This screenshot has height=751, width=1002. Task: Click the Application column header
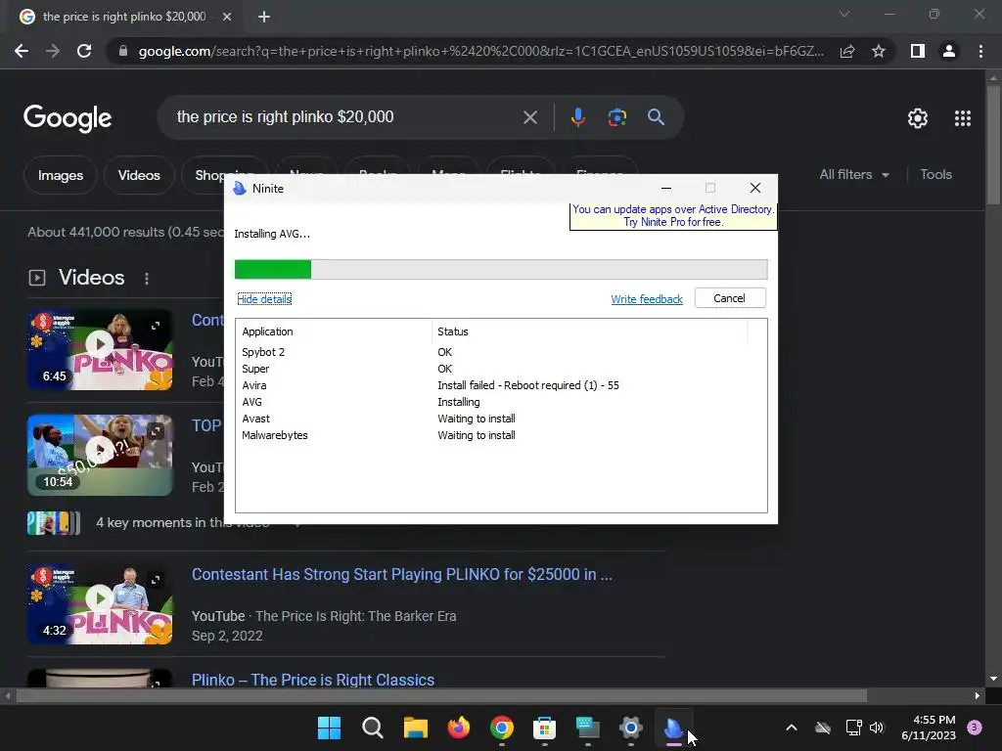335,331
